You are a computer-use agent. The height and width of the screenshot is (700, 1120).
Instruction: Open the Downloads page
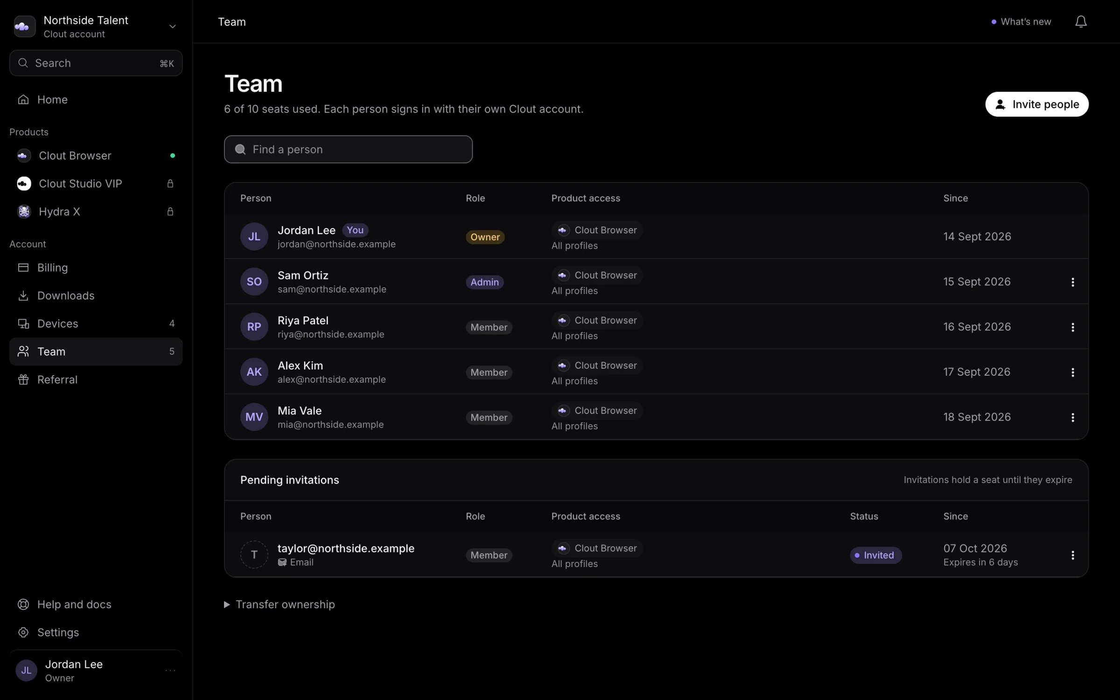pos(96,295)
